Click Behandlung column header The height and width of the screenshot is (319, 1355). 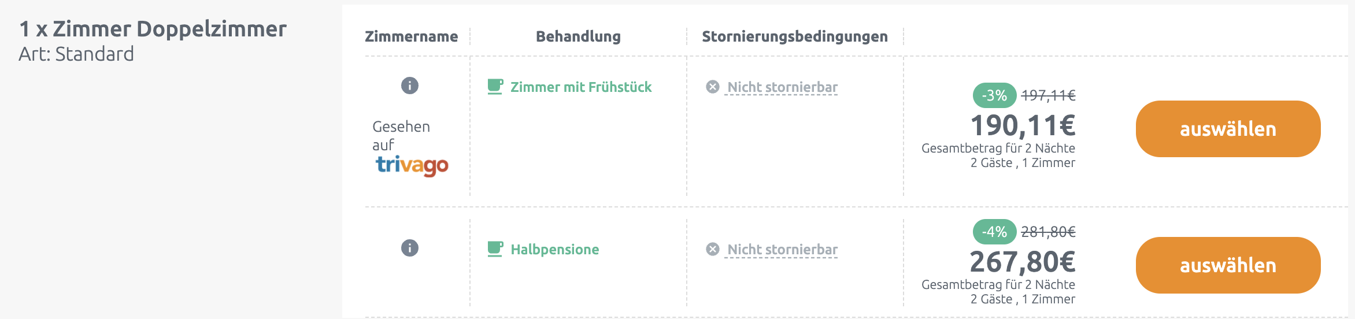point(578,36)
